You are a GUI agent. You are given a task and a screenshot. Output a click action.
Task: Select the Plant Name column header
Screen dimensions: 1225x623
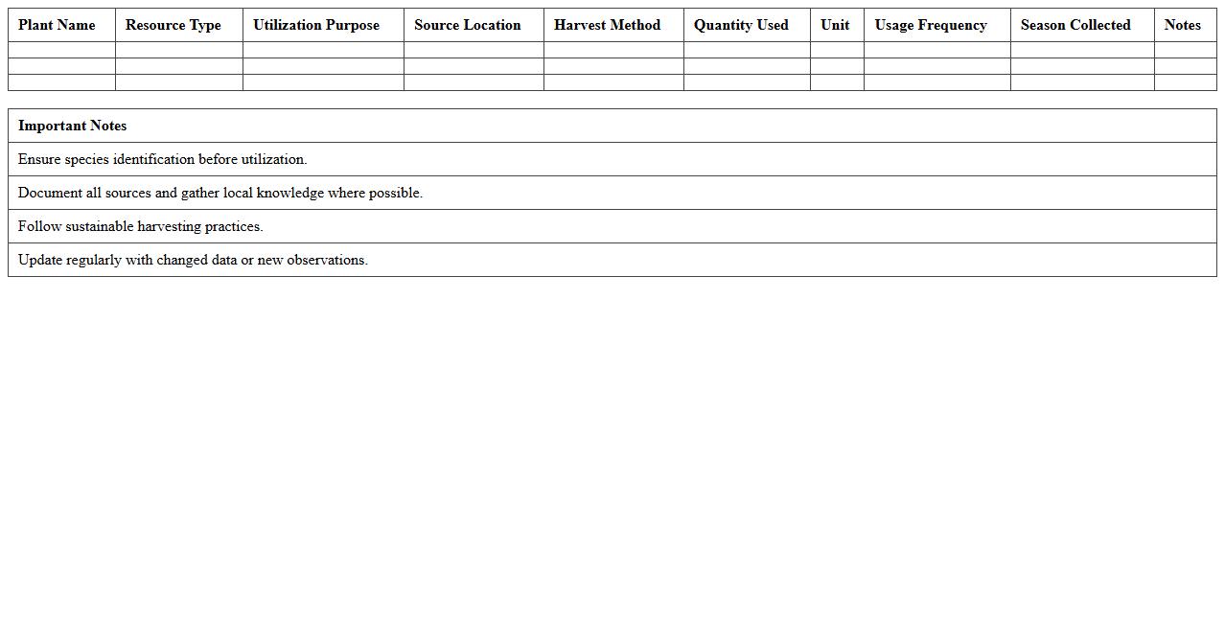pyautogui.click(x=60, y=25)
